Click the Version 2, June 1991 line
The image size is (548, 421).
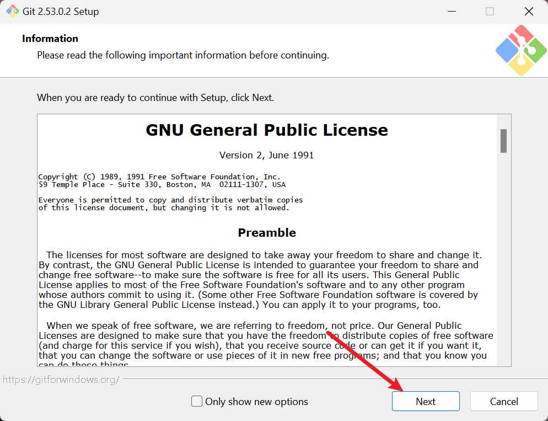tap(267, 155)
